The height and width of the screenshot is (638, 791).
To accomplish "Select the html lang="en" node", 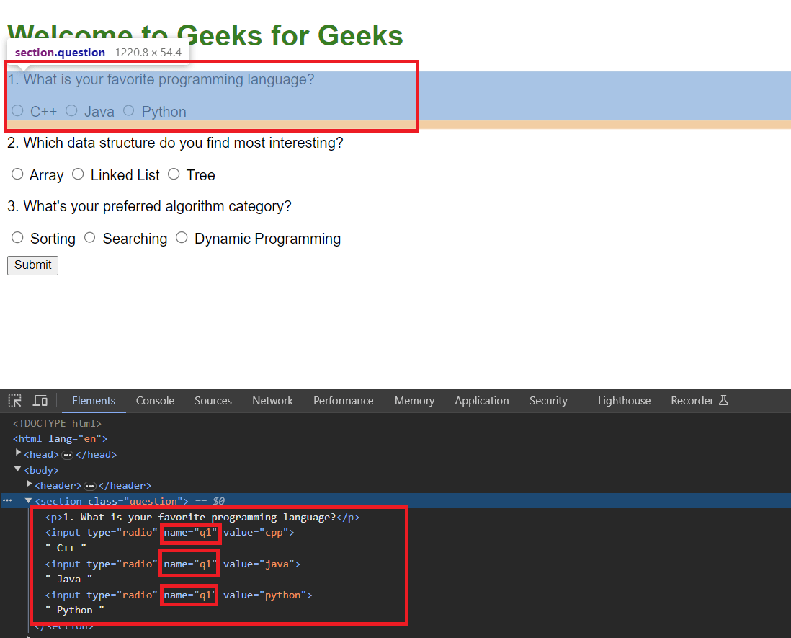I will pyautogui.click(x=60, y=438).
